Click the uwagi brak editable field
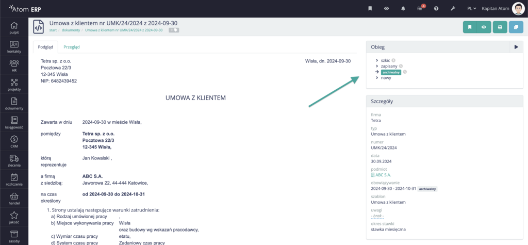528x245 pixels. [377, 216]
